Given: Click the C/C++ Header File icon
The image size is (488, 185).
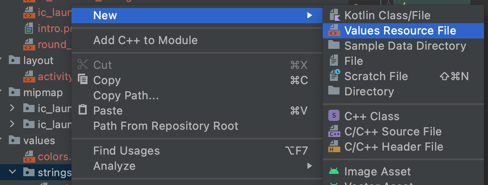Looking at the screenshot, I should point(334,147).
